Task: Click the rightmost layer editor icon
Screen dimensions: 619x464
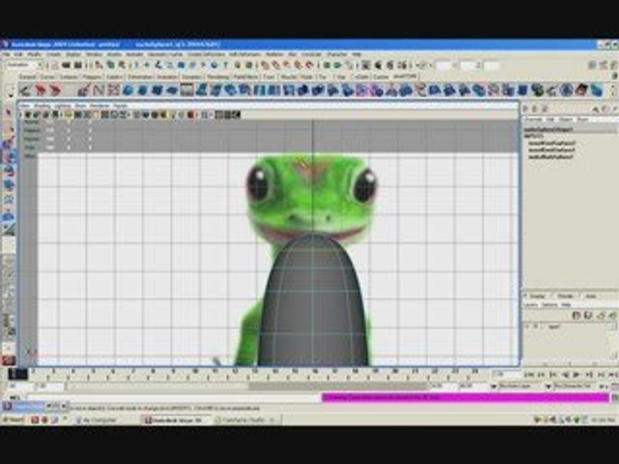Action: [x=613, y=315]
